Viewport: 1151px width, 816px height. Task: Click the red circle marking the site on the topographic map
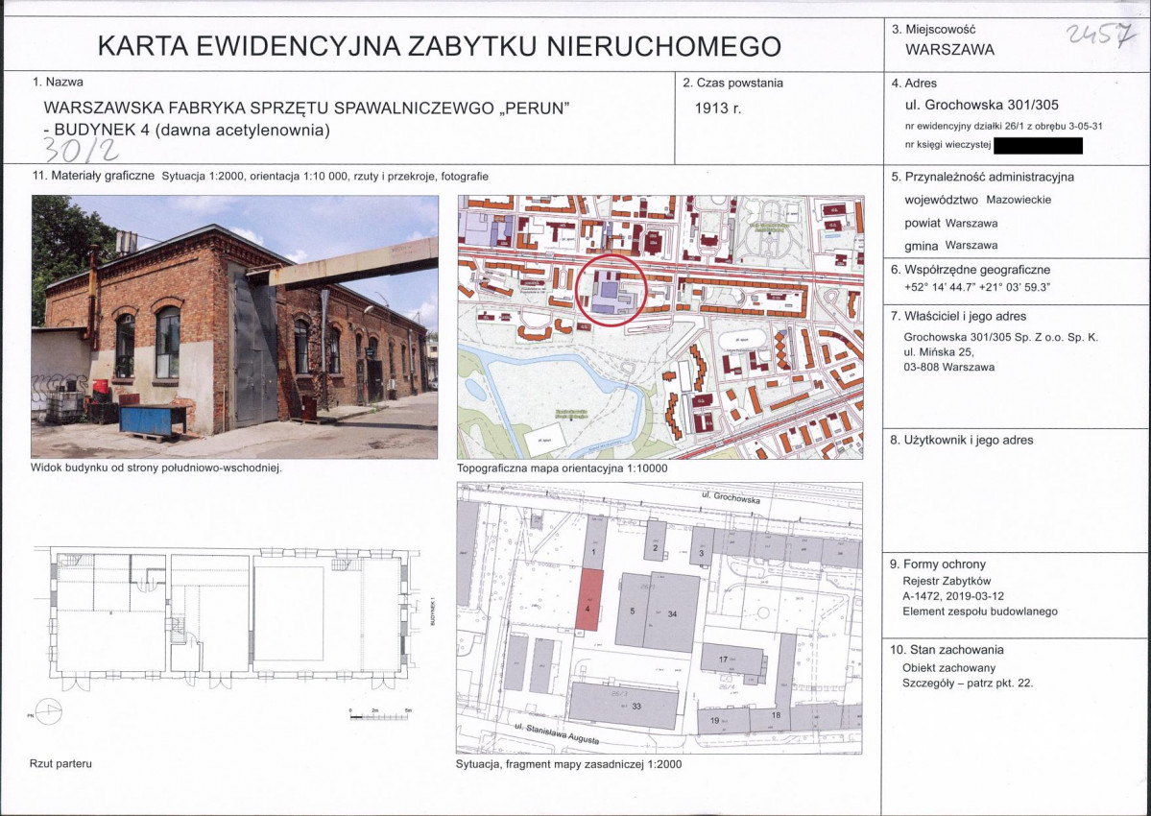pyautogui.click(x=611, y=290)
